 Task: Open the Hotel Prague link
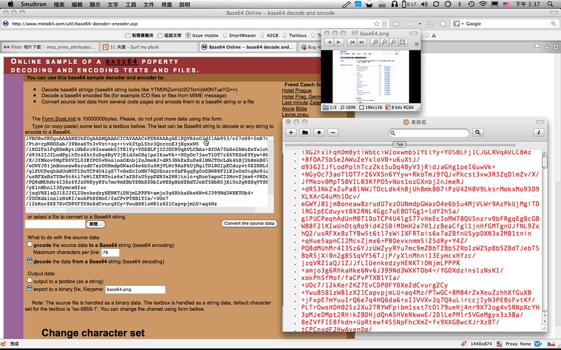point(296,90)
